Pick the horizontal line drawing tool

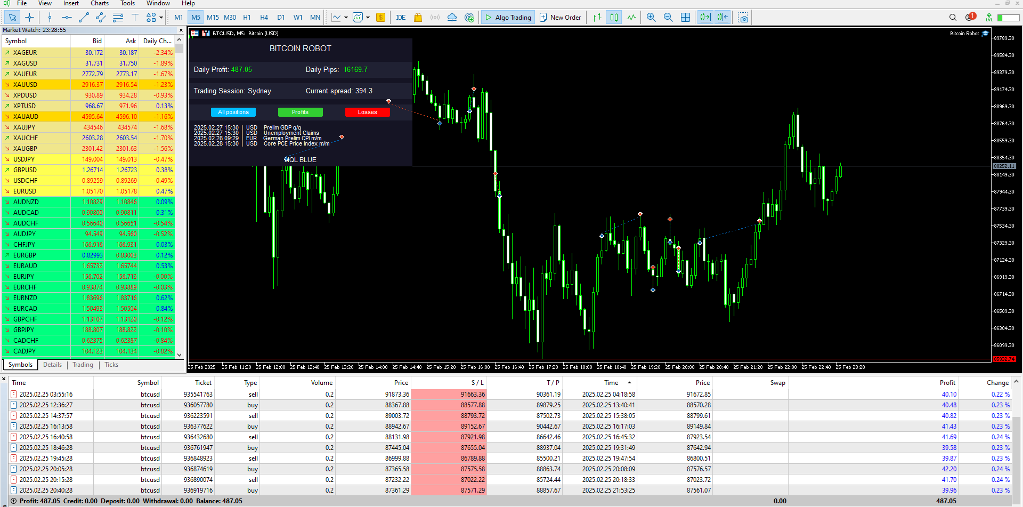[x=67, y=18]
